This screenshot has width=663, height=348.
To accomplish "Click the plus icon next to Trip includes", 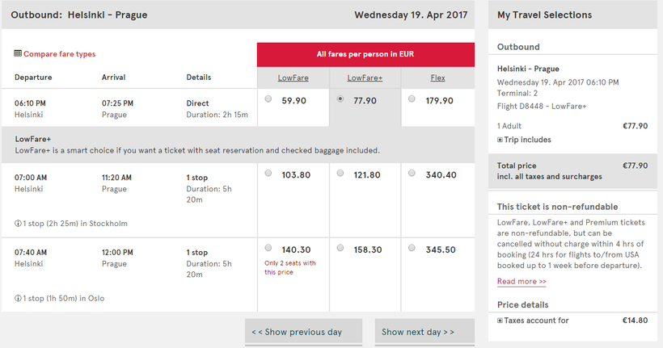I will 500,140.
